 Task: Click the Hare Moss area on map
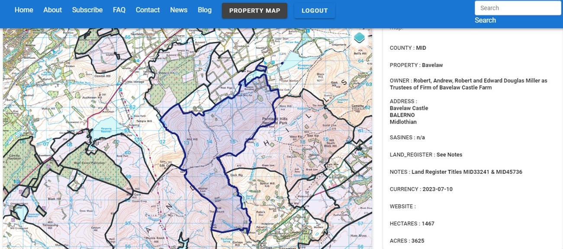click(359, 236)
